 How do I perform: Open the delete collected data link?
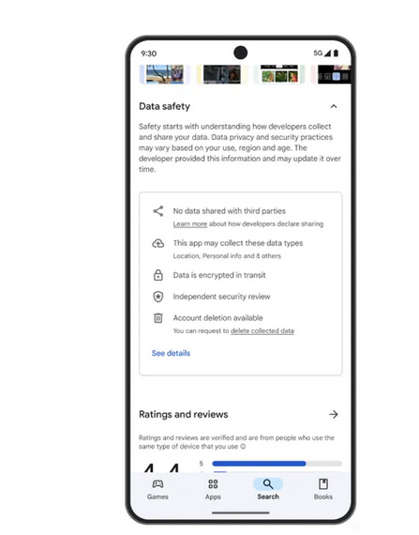click(x=262, y=331)
